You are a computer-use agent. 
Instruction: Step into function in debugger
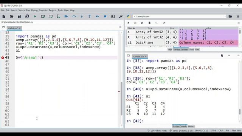coord(82,16)
